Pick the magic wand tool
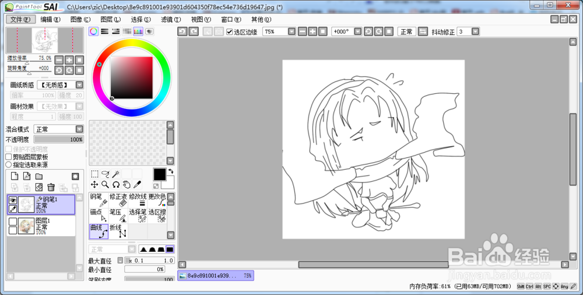Screen dimensions: 583x295 click(116, 174)
